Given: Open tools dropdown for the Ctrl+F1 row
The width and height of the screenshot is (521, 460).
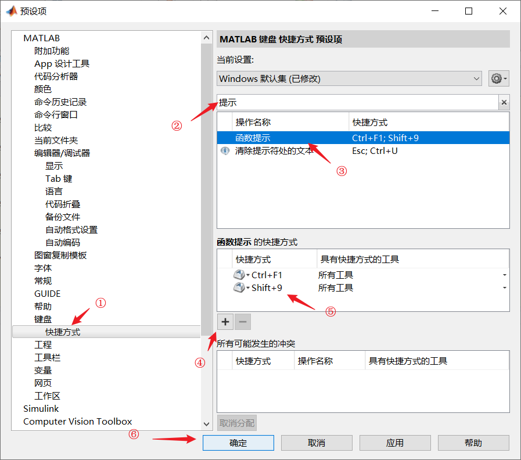Looking at the screenshot, I should tap(504, 275).
